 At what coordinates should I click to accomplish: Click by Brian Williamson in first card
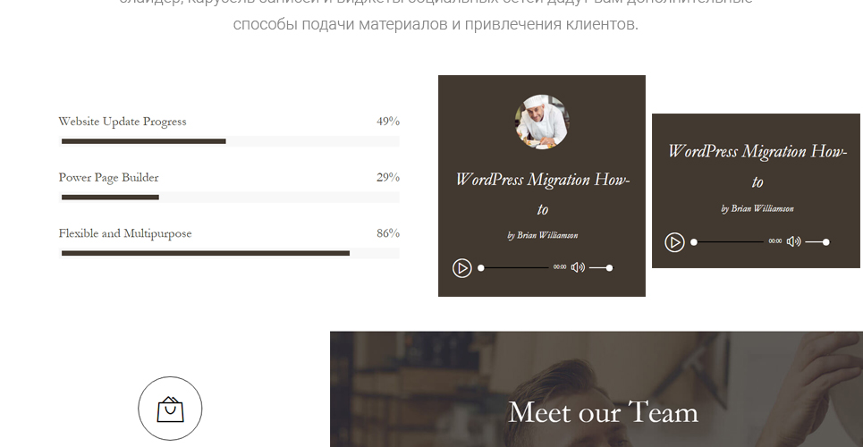point(543,236)
